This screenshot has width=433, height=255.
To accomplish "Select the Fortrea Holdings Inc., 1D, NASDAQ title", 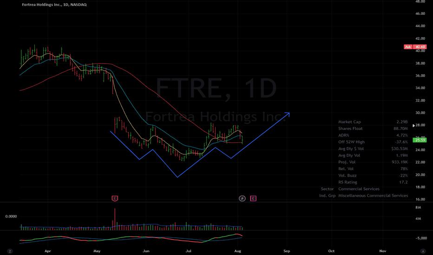I will pos(54,5).
